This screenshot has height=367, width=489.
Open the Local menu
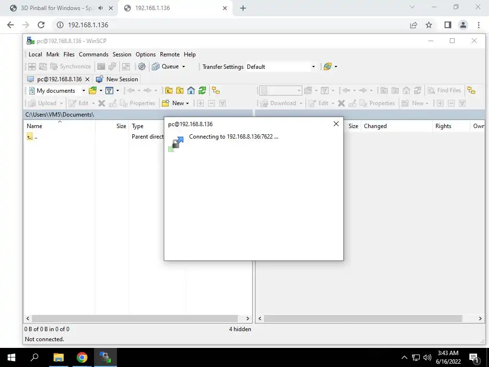(35, 54)
